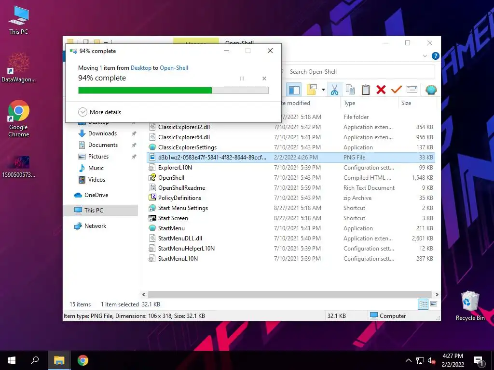Select Google Chrome desktop shortcut
The height and width of the screenshot is (370, 494).
point(19,119)
